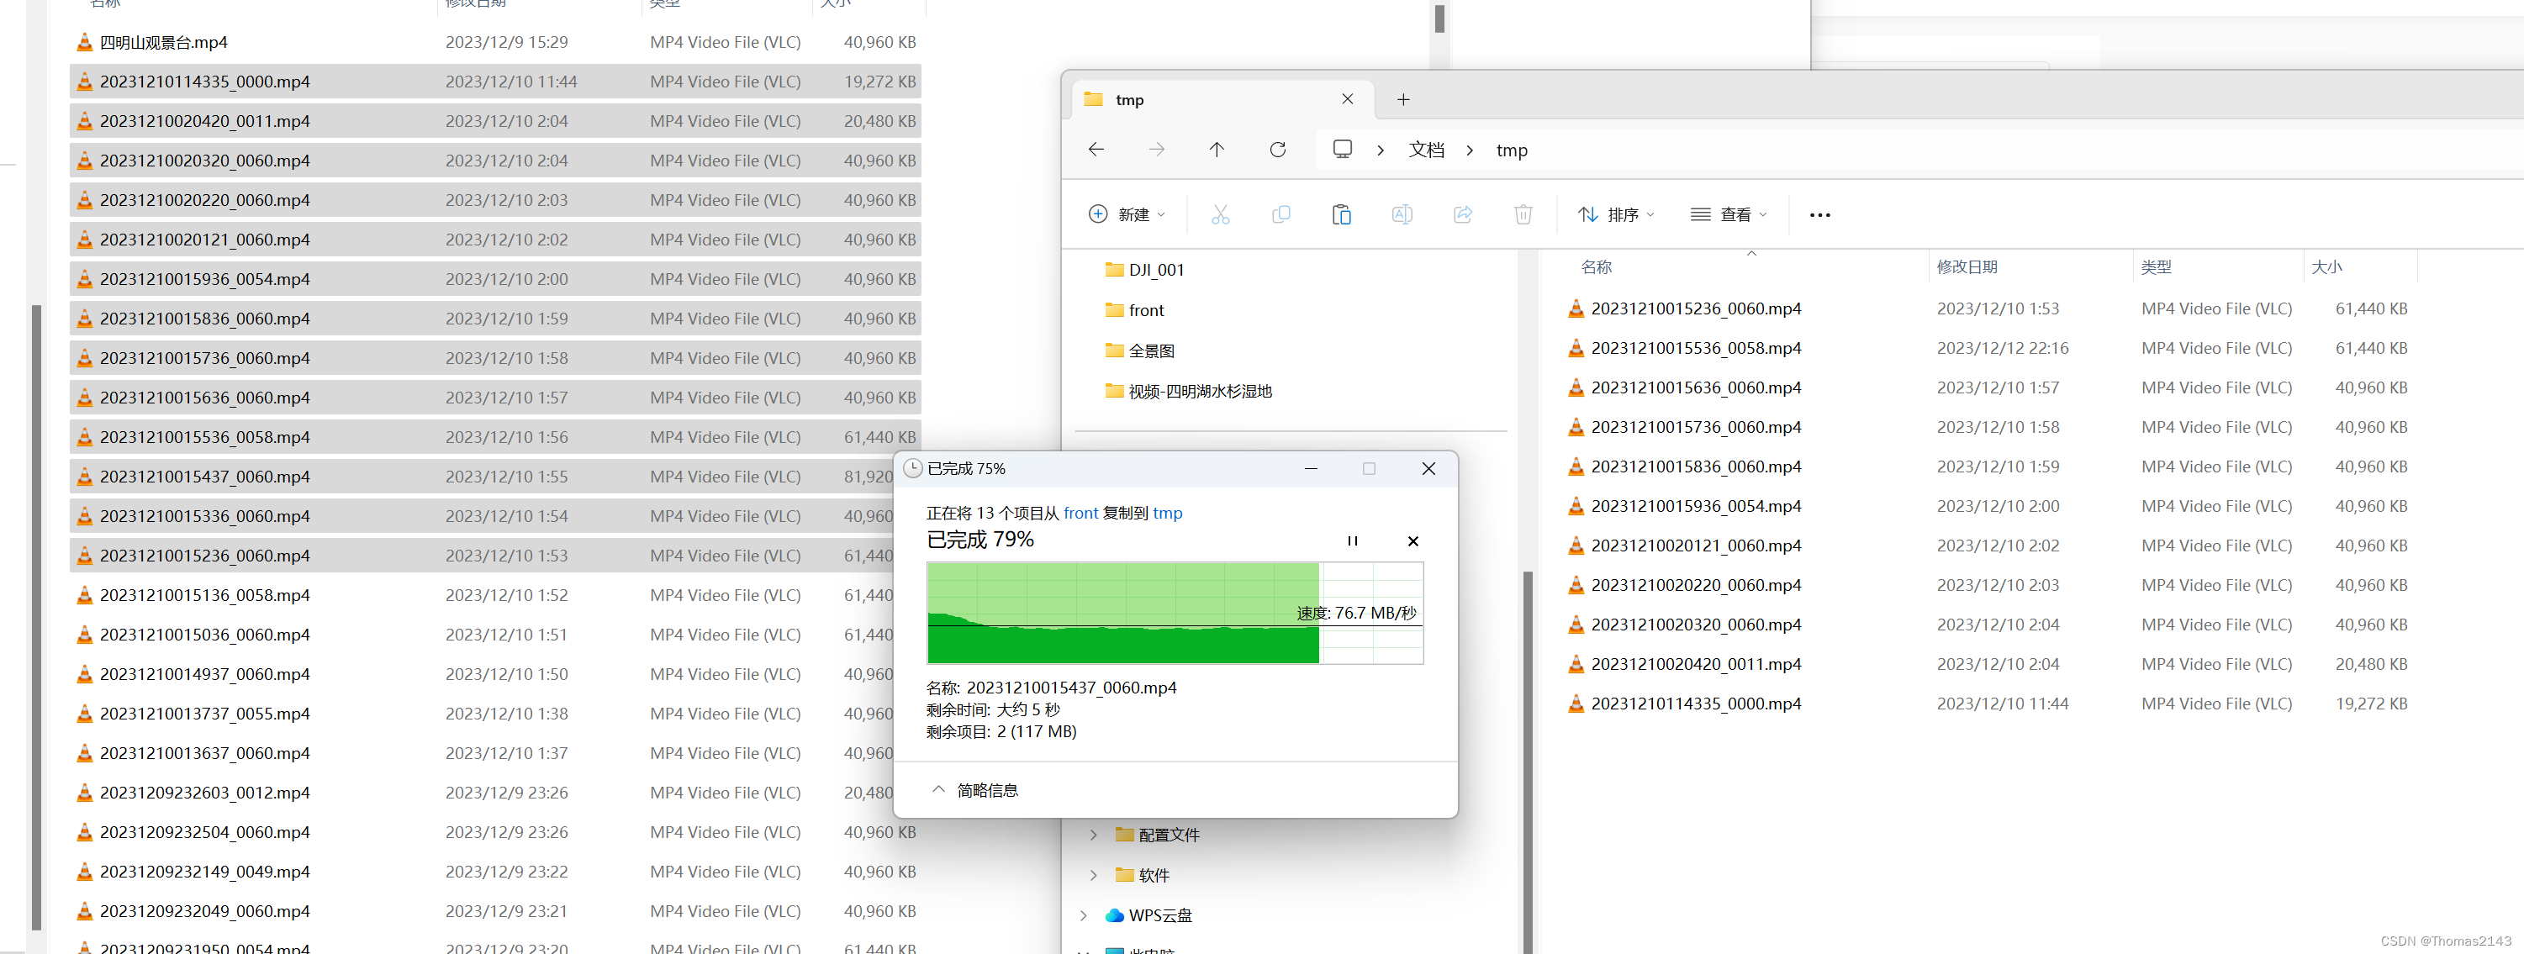Screen dimensions: 2524x954
Task: Click the Copy icon in tmp toolbar
Action: coord(1280,214)
